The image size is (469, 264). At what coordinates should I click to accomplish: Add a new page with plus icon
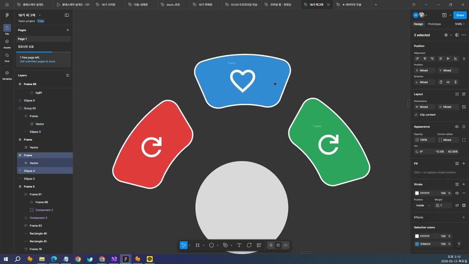pos(67,30)
